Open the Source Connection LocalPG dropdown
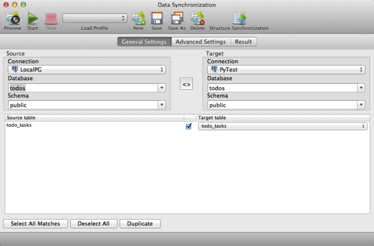 87,70
